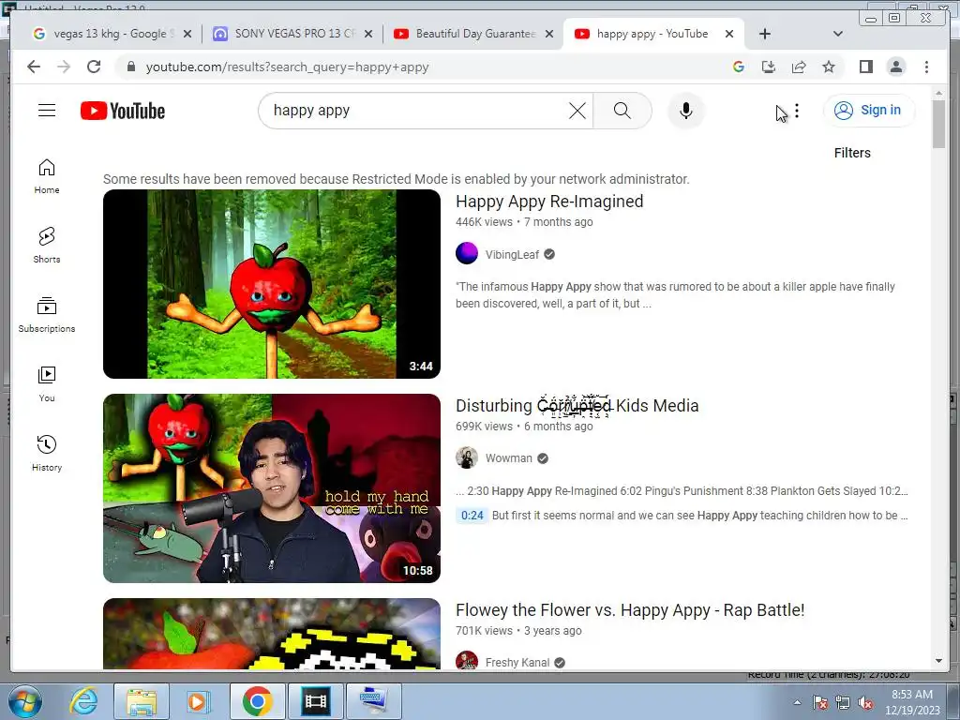The height and width of the screenshot is (720, 960).
Task: Open Freshy Kanal channel avatar
Action: point(467,661)
